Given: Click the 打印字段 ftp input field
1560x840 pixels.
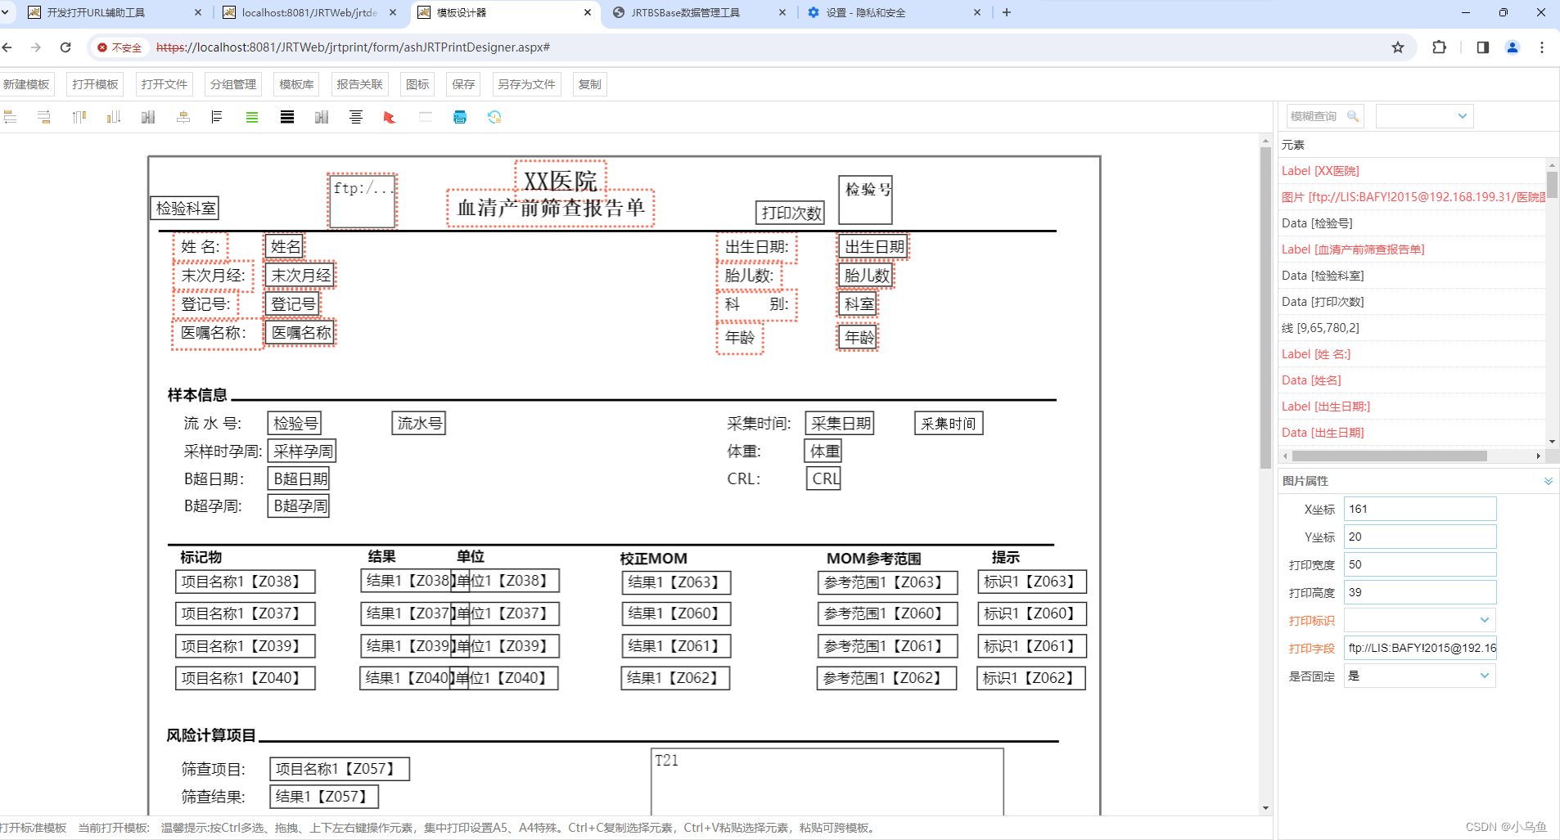Looking at the screenshot, I should coord(1420,648).
